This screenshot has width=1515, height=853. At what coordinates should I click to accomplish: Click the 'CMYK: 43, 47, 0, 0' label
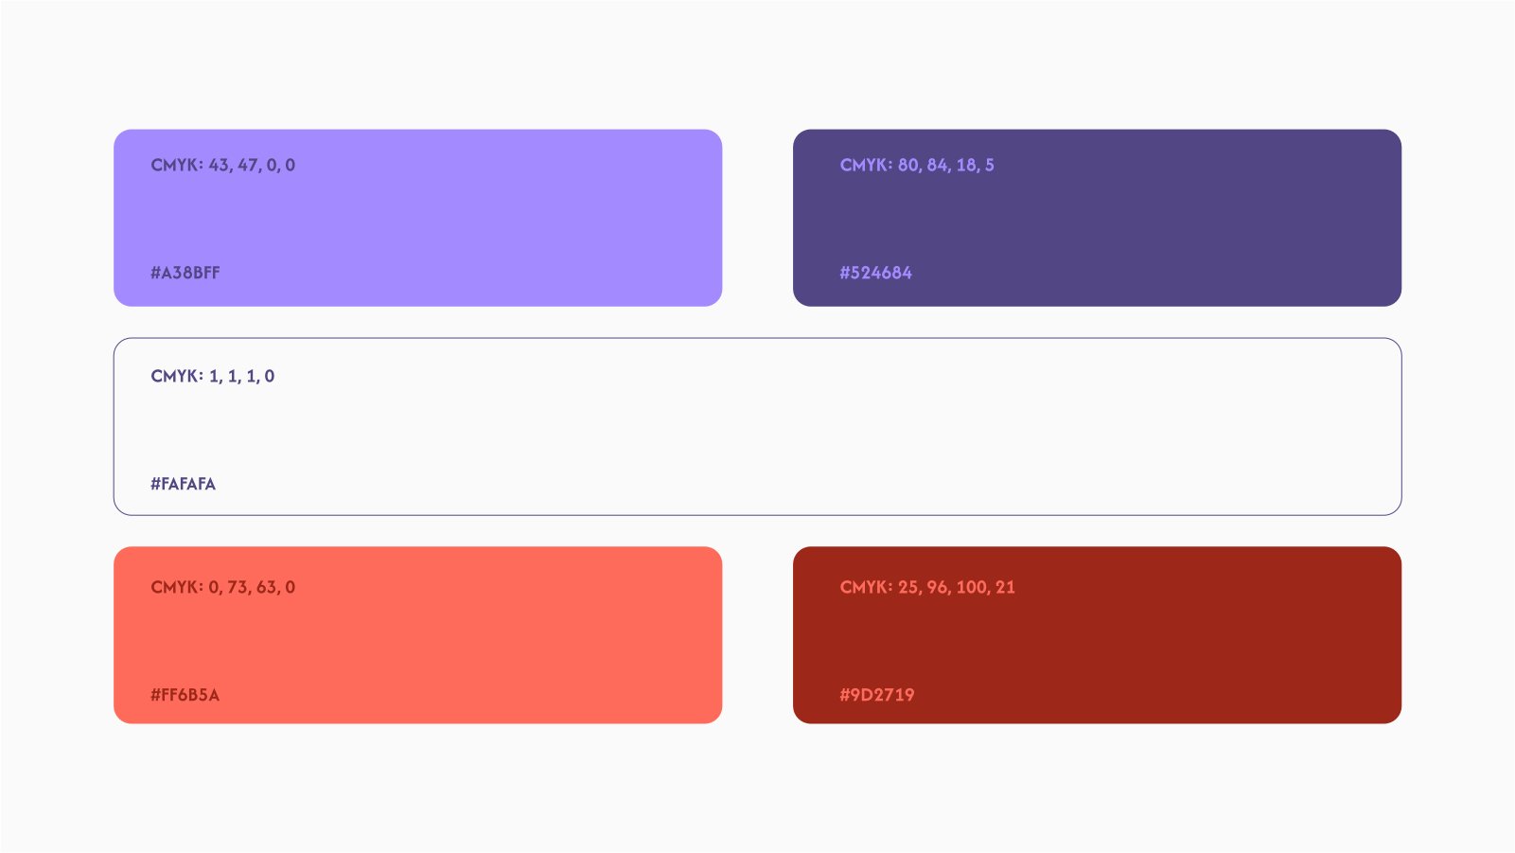[223, 165]
